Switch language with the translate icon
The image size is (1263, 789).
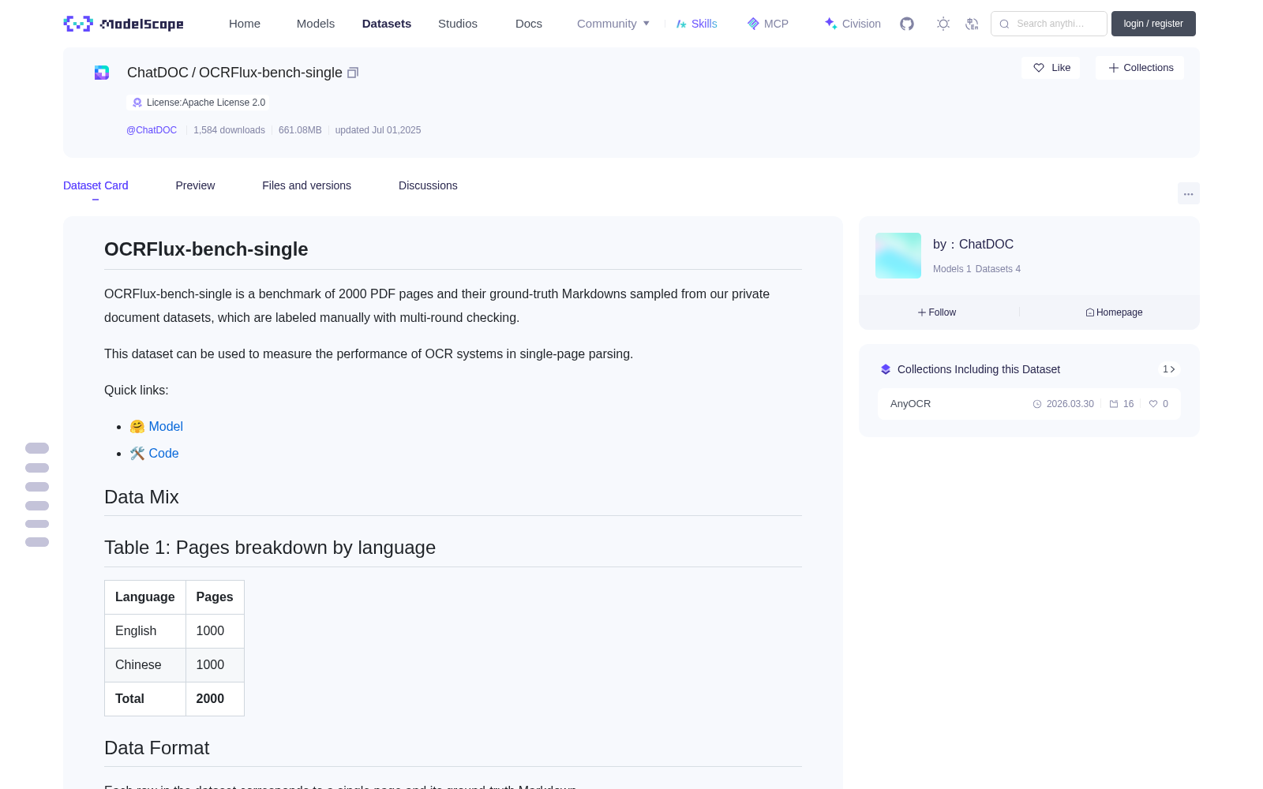coord(972,24)
